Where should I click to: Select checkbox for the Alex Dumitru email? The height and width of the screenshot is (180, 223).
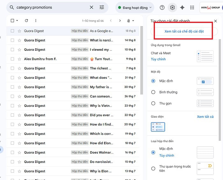[x=12, y=59]
